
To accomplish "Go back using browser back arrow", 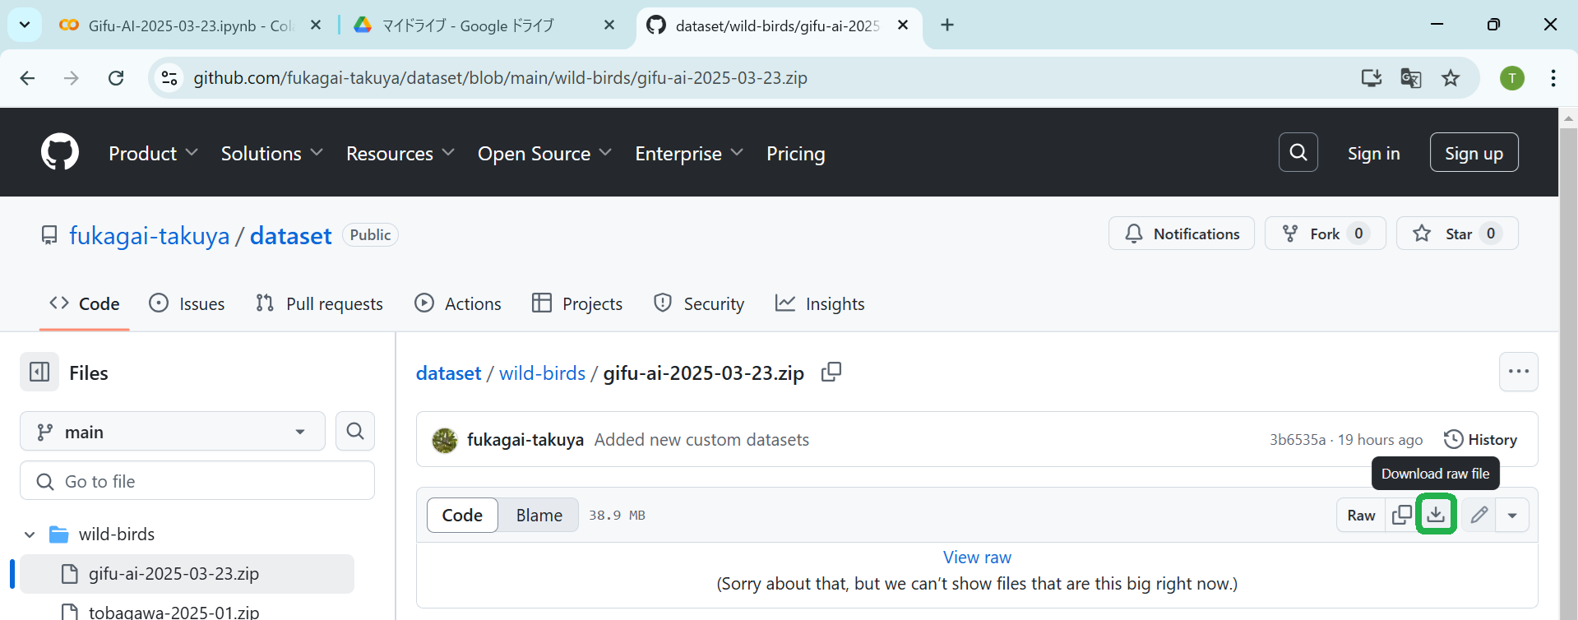I will pos(27,78).
